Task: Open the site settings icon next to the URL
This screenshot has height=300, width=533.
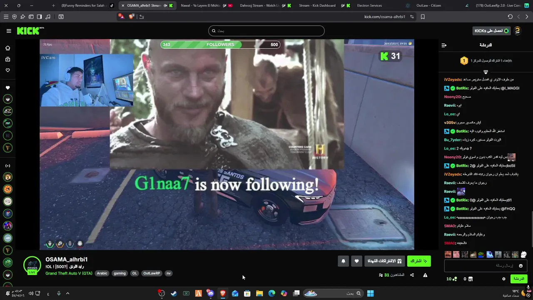Action: pos(412,17)
